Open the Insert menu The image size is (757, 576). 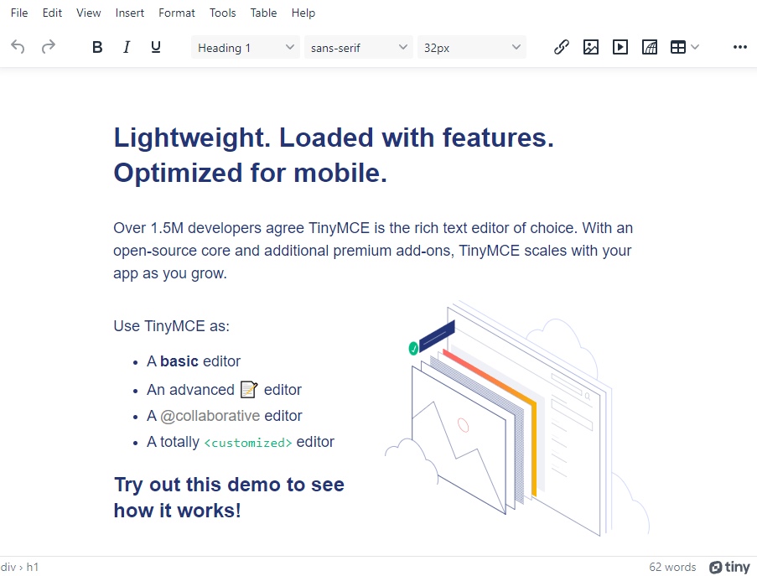pyautogui.click(x=129, y=13)
